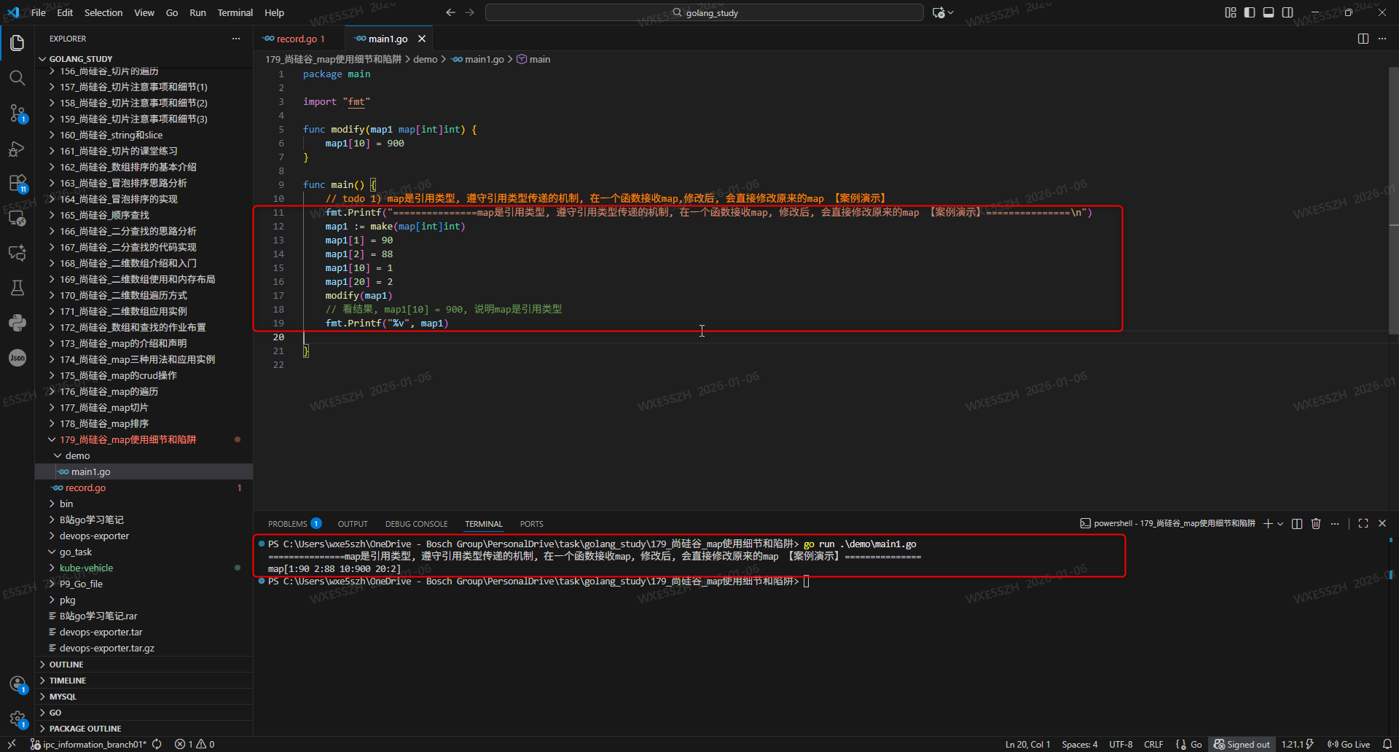Image resolution: width=1399 pixels, height=752 pixels.
Task: Switch to the DEBUG CONSOLE tab
Action: (x=417, y=524)
